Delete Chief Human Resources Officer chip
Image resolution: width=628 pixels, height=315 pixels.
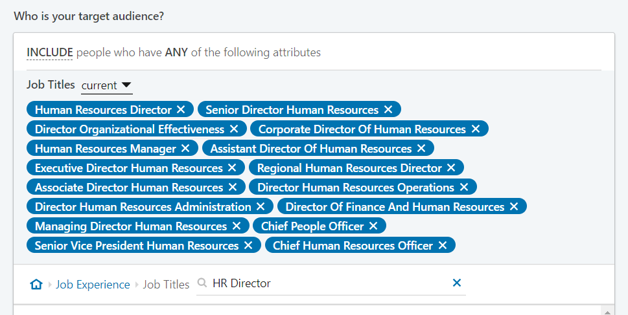443,245
